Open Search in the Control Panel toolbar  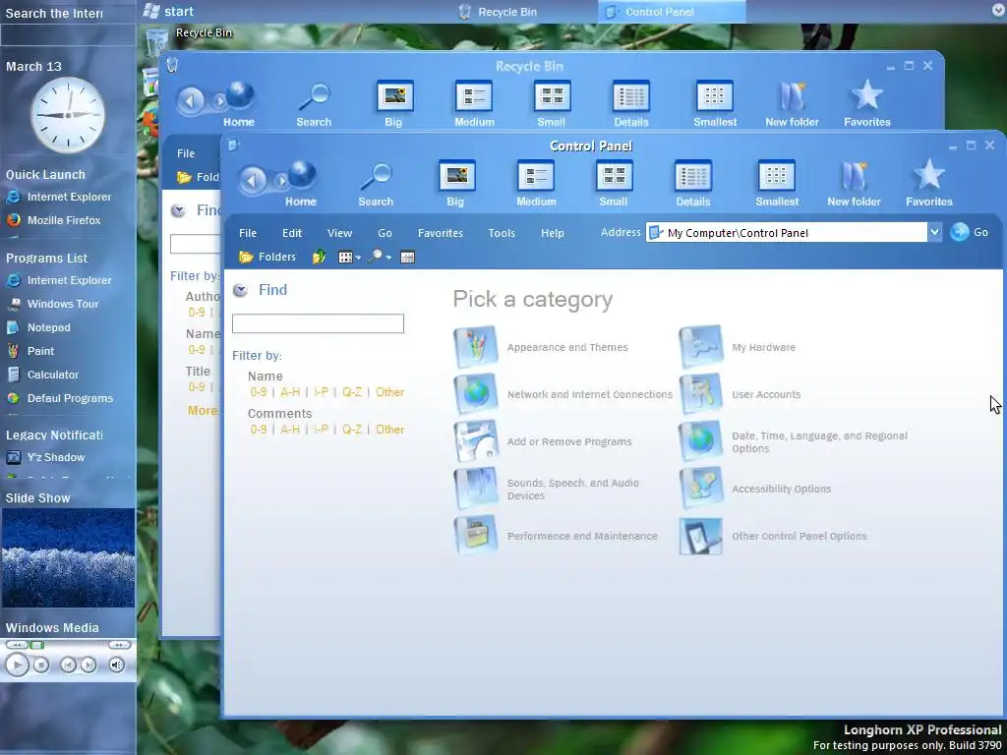tap(376, 184)
